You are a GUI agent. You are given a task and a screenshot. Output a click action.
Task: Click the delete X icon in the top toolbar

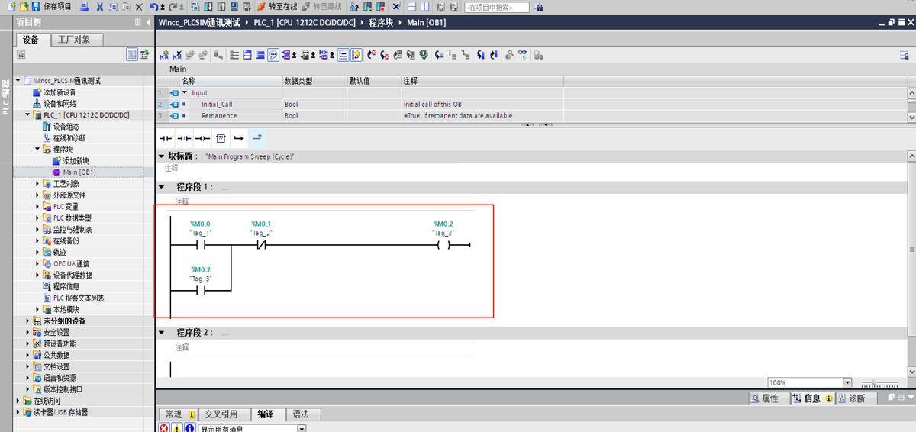pyautogui.click(x=139, y=7)
